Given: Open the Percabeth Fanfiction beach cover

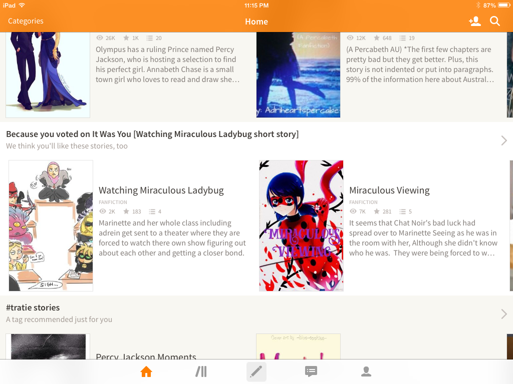Looking at the screenshot, I should point(298,75).
